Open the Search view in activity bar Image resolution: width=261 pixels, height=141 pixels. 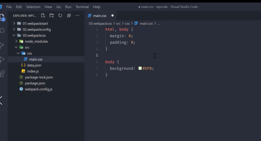pyautogui.click(x=2, y=30)
